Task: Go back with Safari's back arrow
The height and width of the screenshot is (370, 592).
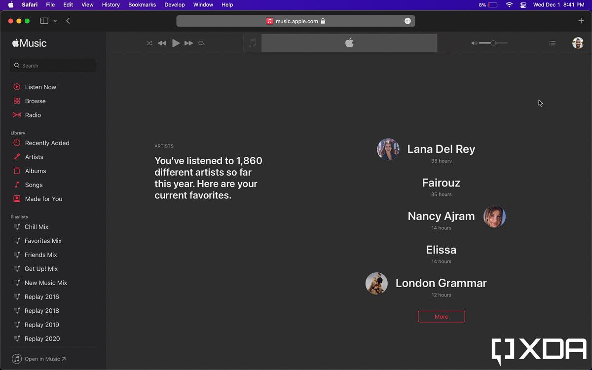Action: tap(68, 21)
